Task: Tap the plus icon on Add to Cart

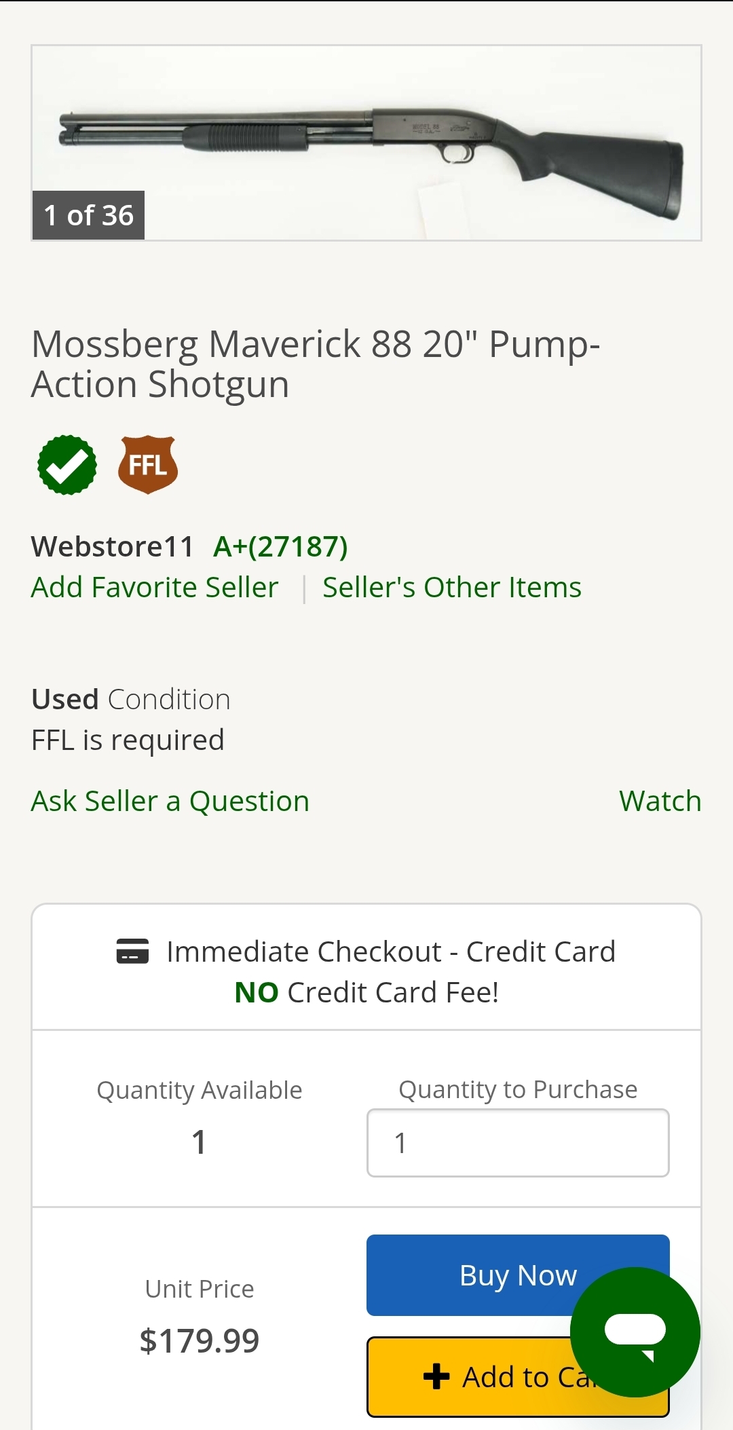Action: pyautogui.click(x=436, y=1377)
